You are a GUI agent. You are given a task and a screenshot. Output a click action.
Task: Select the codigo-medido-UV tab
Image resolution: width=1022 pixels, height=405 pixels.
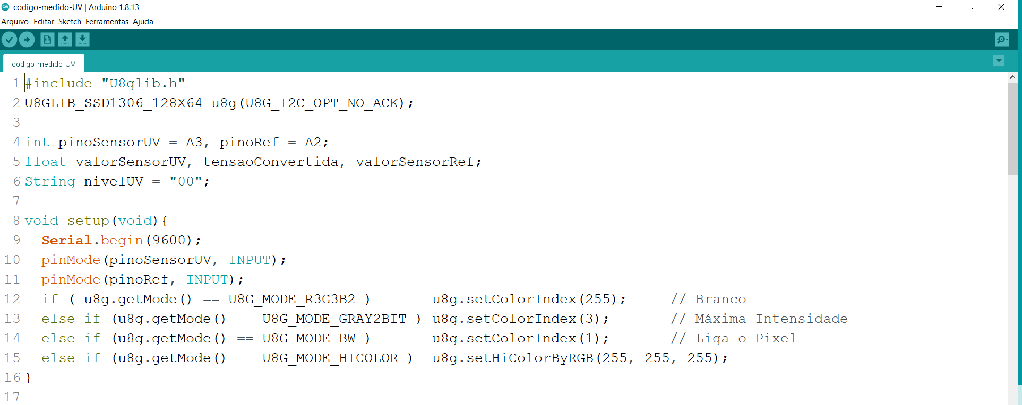coord(44,64)
